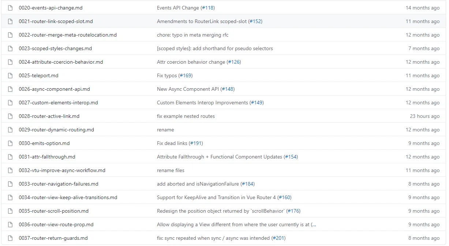Open pull request #160 link
Image resolution: width=449 pixels, height=246 pixels.
point(284,197)
